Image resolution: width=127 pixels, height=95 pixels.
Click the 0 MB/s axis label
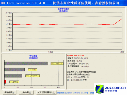tap(9, 50)
